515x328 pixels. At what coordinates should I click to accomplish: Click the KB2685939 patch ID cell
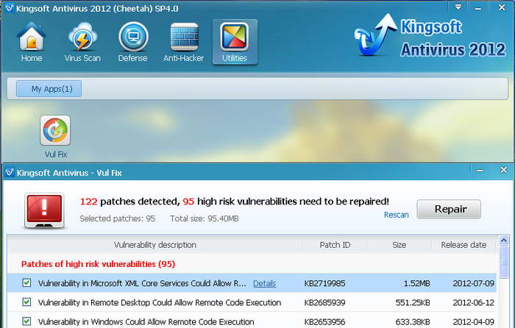pyautogui.click(x=324, y=302)
